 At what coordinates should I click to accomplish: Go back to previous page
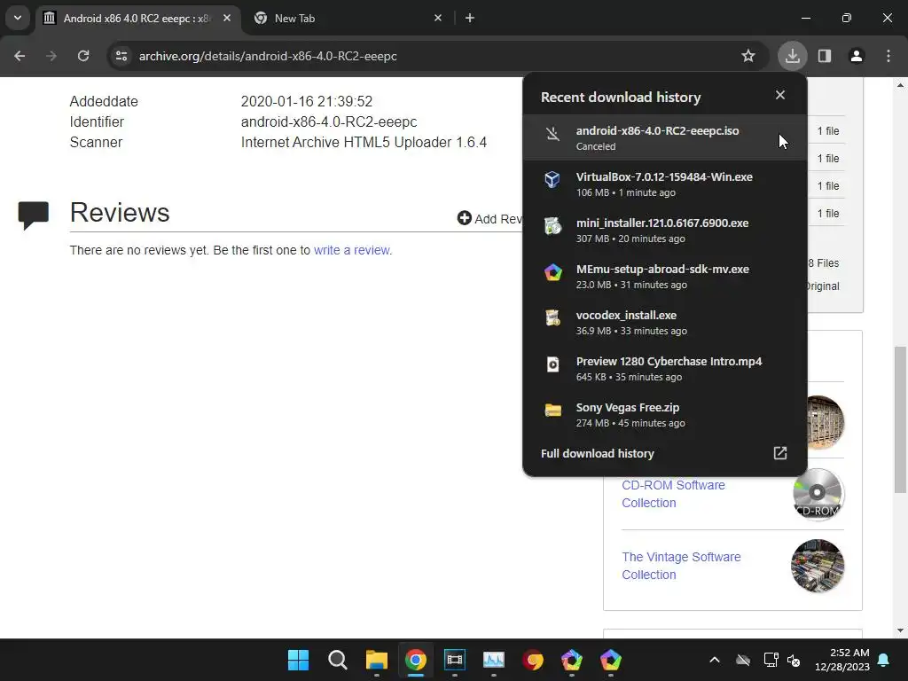pyautogui.click(x=20, y=56)
